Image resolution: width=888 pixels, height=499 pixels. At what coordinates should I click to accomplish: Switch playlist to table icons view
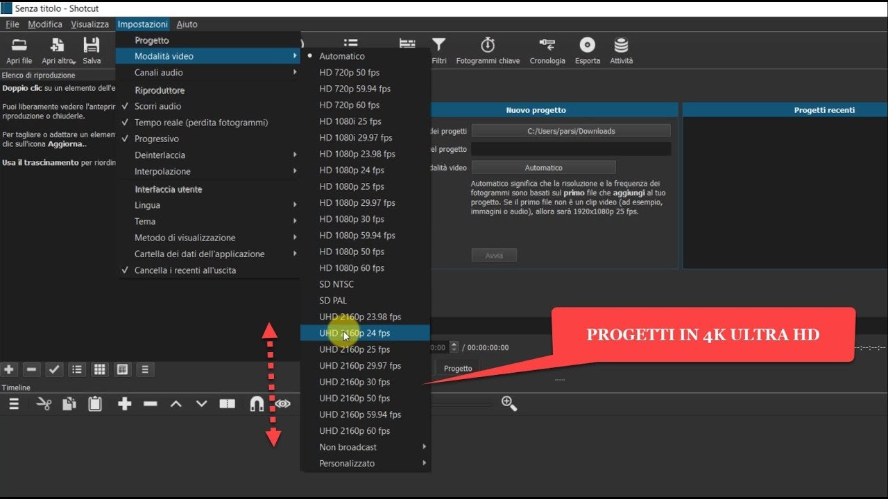(x=123, y=369)
